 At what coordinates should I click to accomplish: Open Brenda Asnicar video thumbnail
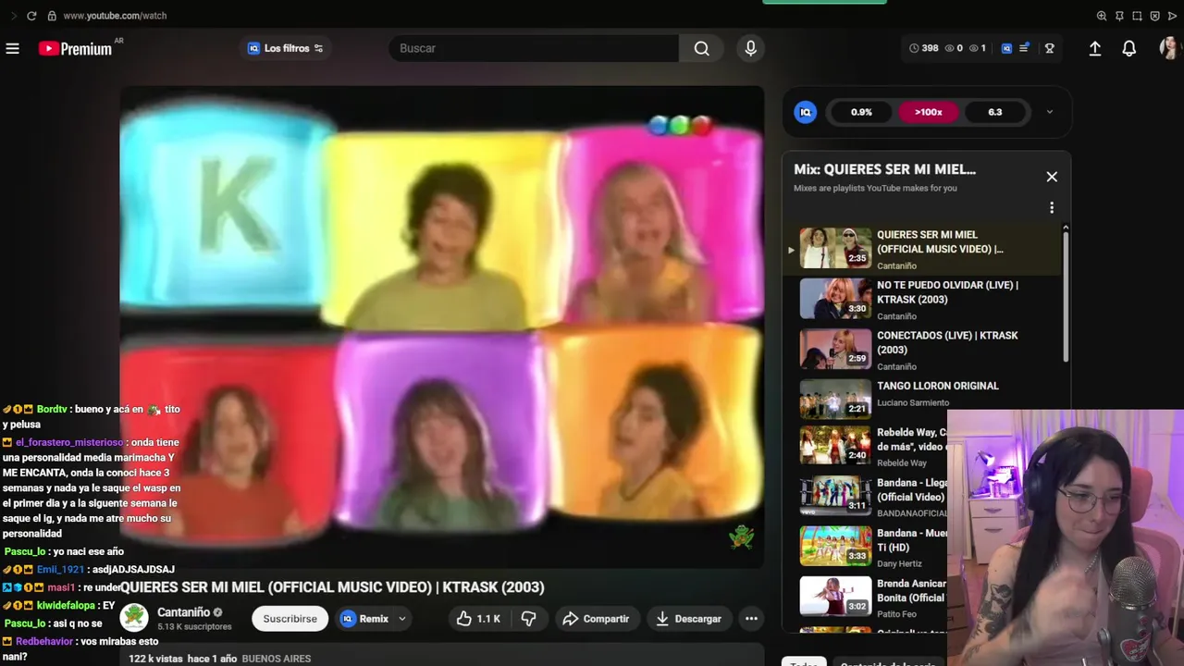(835, 597)
